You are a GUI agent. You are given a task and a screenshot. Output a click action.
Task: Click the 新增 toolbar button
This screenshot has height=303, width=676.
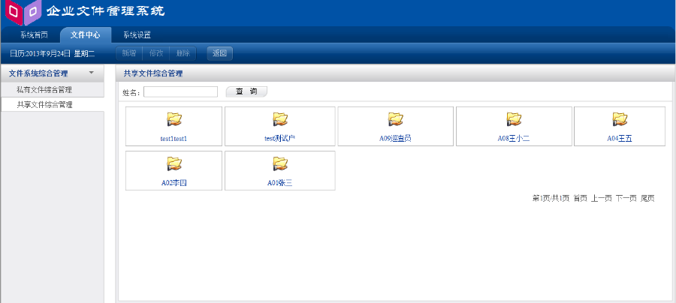tap(129, 53)
